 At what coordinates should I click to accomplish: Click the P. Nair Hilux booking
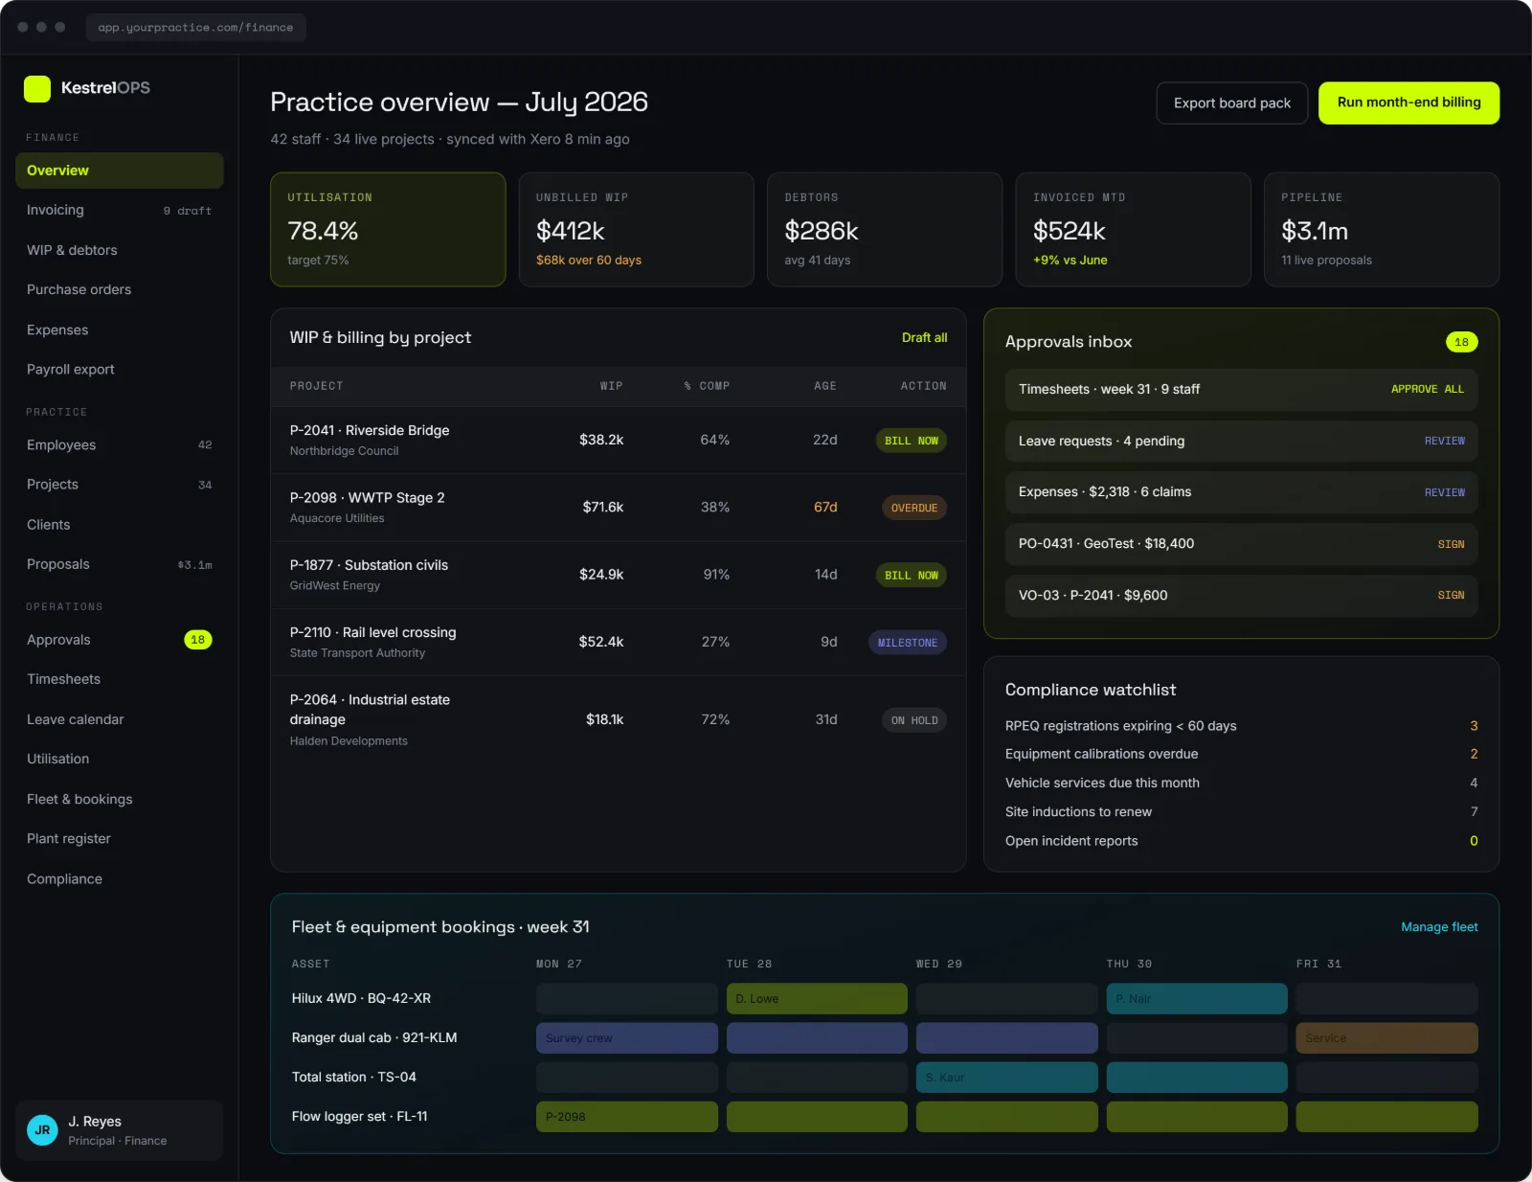click(x=1197, y=998)
